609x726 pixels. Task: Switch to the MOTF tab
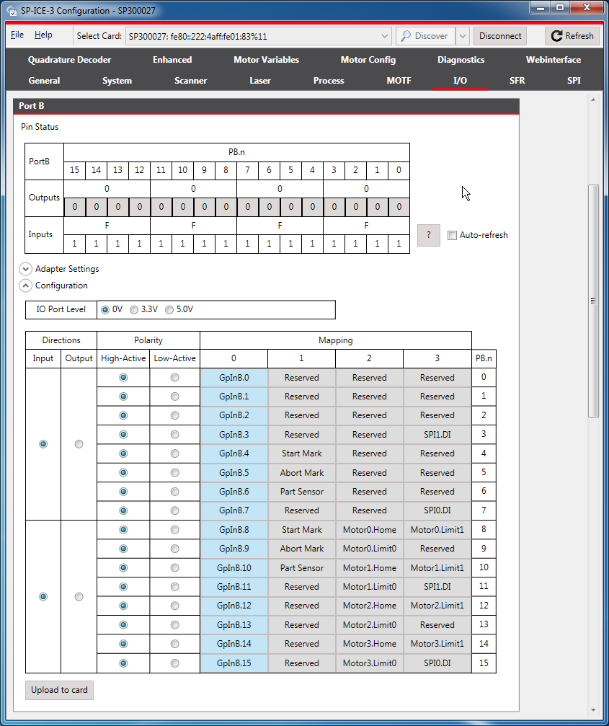pos(399,81)
